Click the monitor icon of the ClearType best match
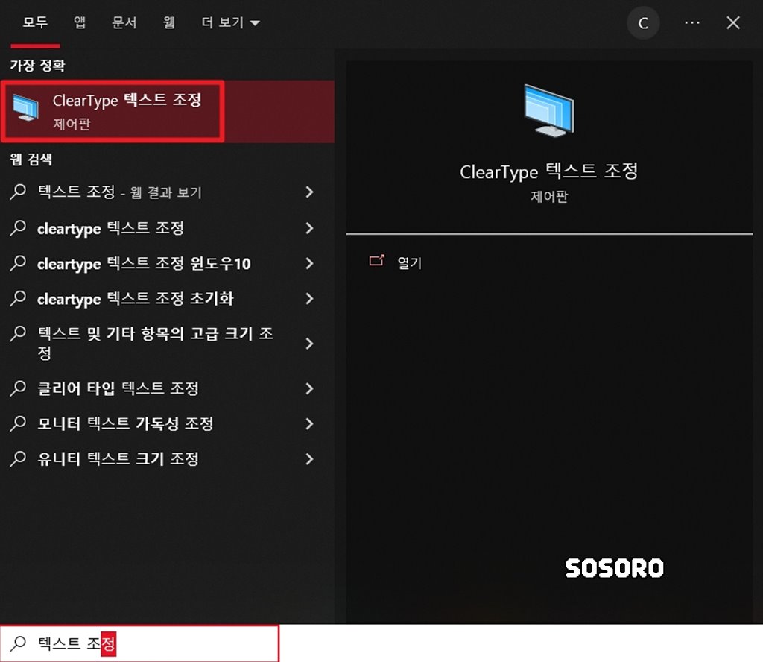Image resolution: width=763 pixels, height=662 pixels. pos(25,108)
